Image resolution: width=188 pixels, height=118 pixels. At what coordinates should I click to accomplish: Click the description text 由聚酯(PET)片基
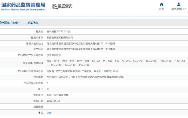(83, 71)
